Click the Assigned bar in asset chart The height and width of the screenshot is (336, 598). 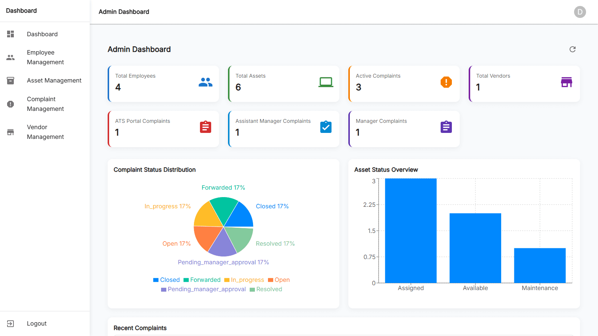411,231
